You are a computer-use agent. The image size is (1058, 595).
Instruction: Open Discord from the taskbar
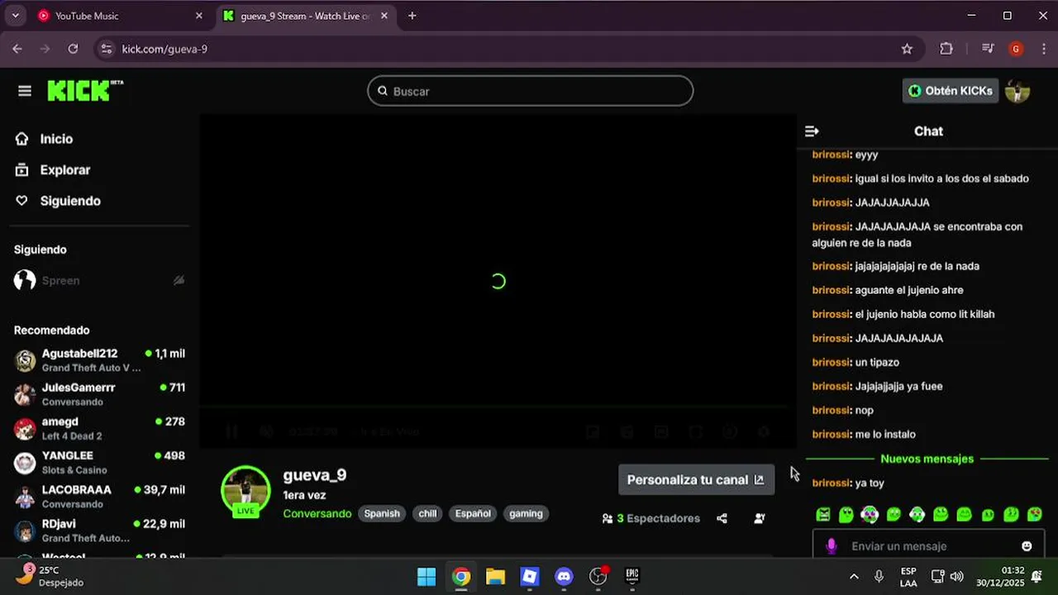click(565, 576)
